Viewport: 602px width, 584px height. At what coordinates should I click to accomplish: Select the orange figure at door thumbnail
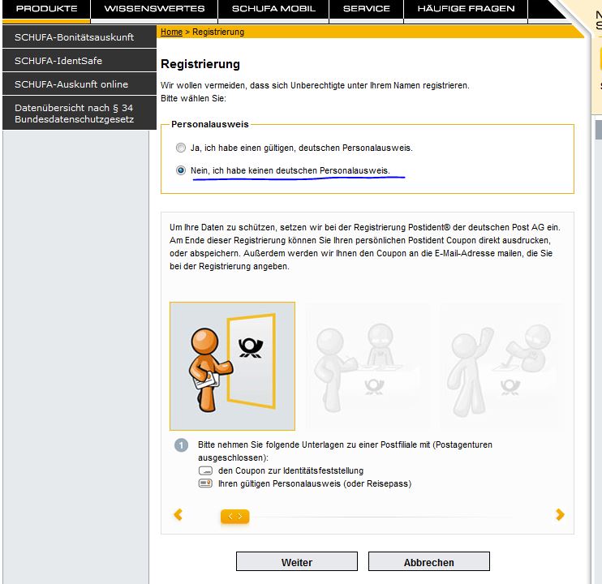(232, 366)
